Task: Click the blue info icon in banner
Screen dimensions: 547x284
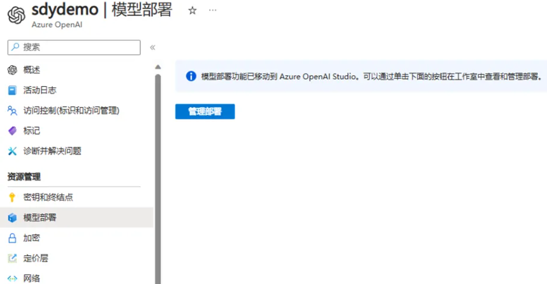Action: pos(191,76)
